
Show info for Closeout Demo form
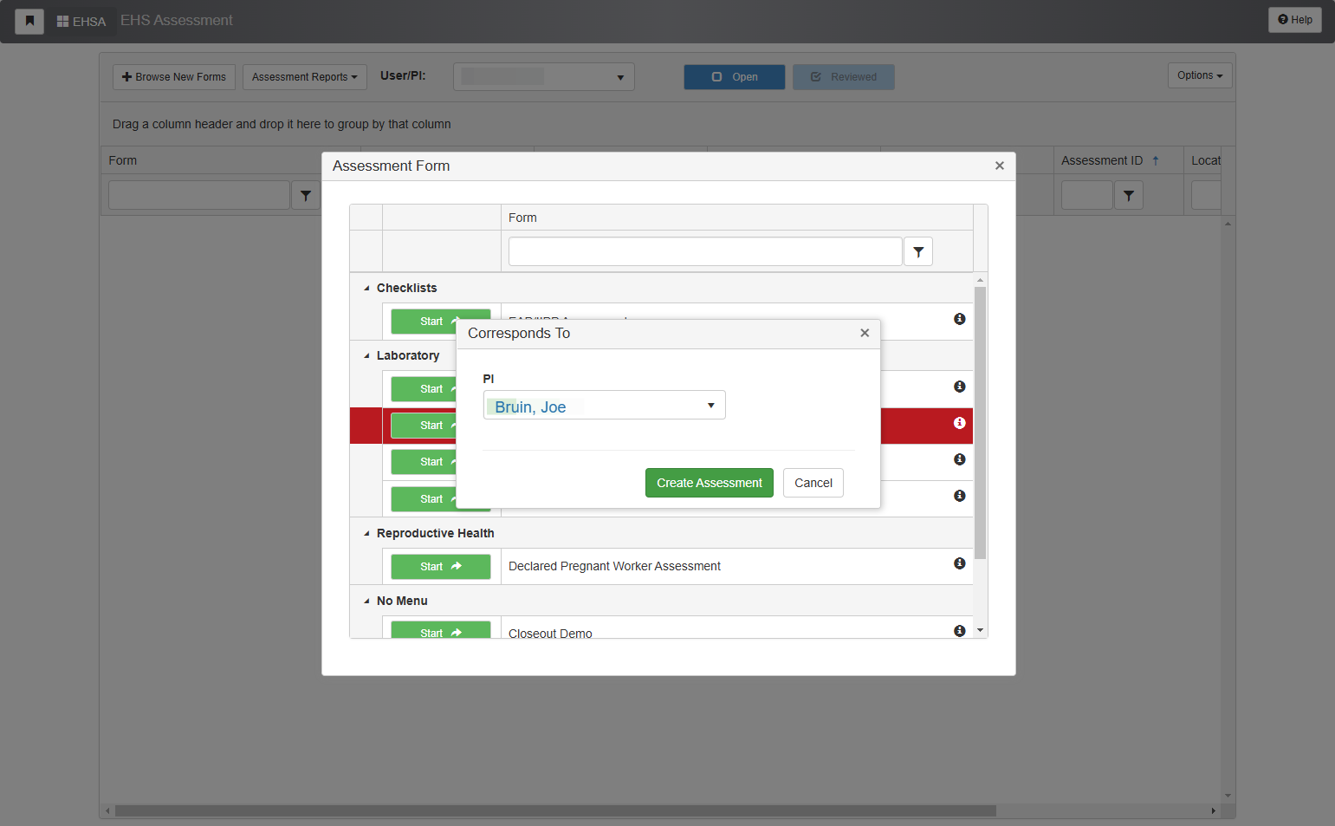pos(960,630)
